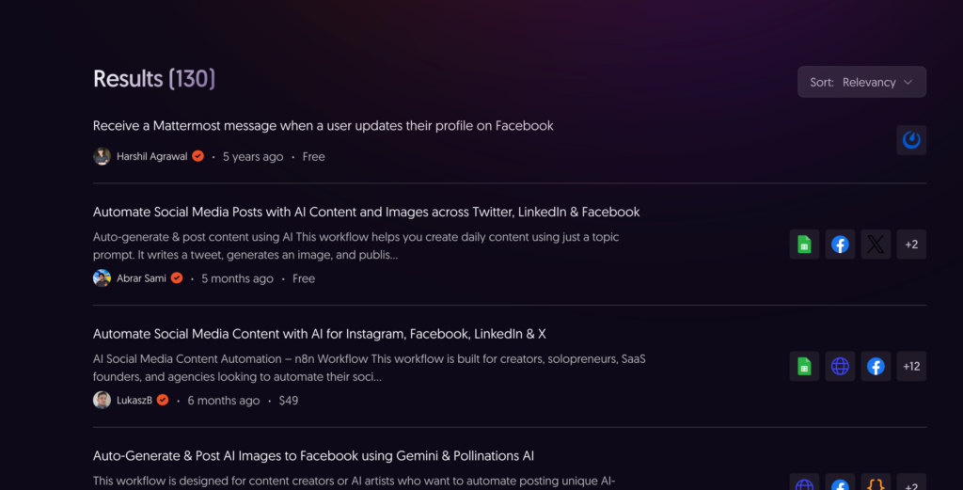Click verified badge next to LukaszB
The image size is (963, 490).
(163, 401)
